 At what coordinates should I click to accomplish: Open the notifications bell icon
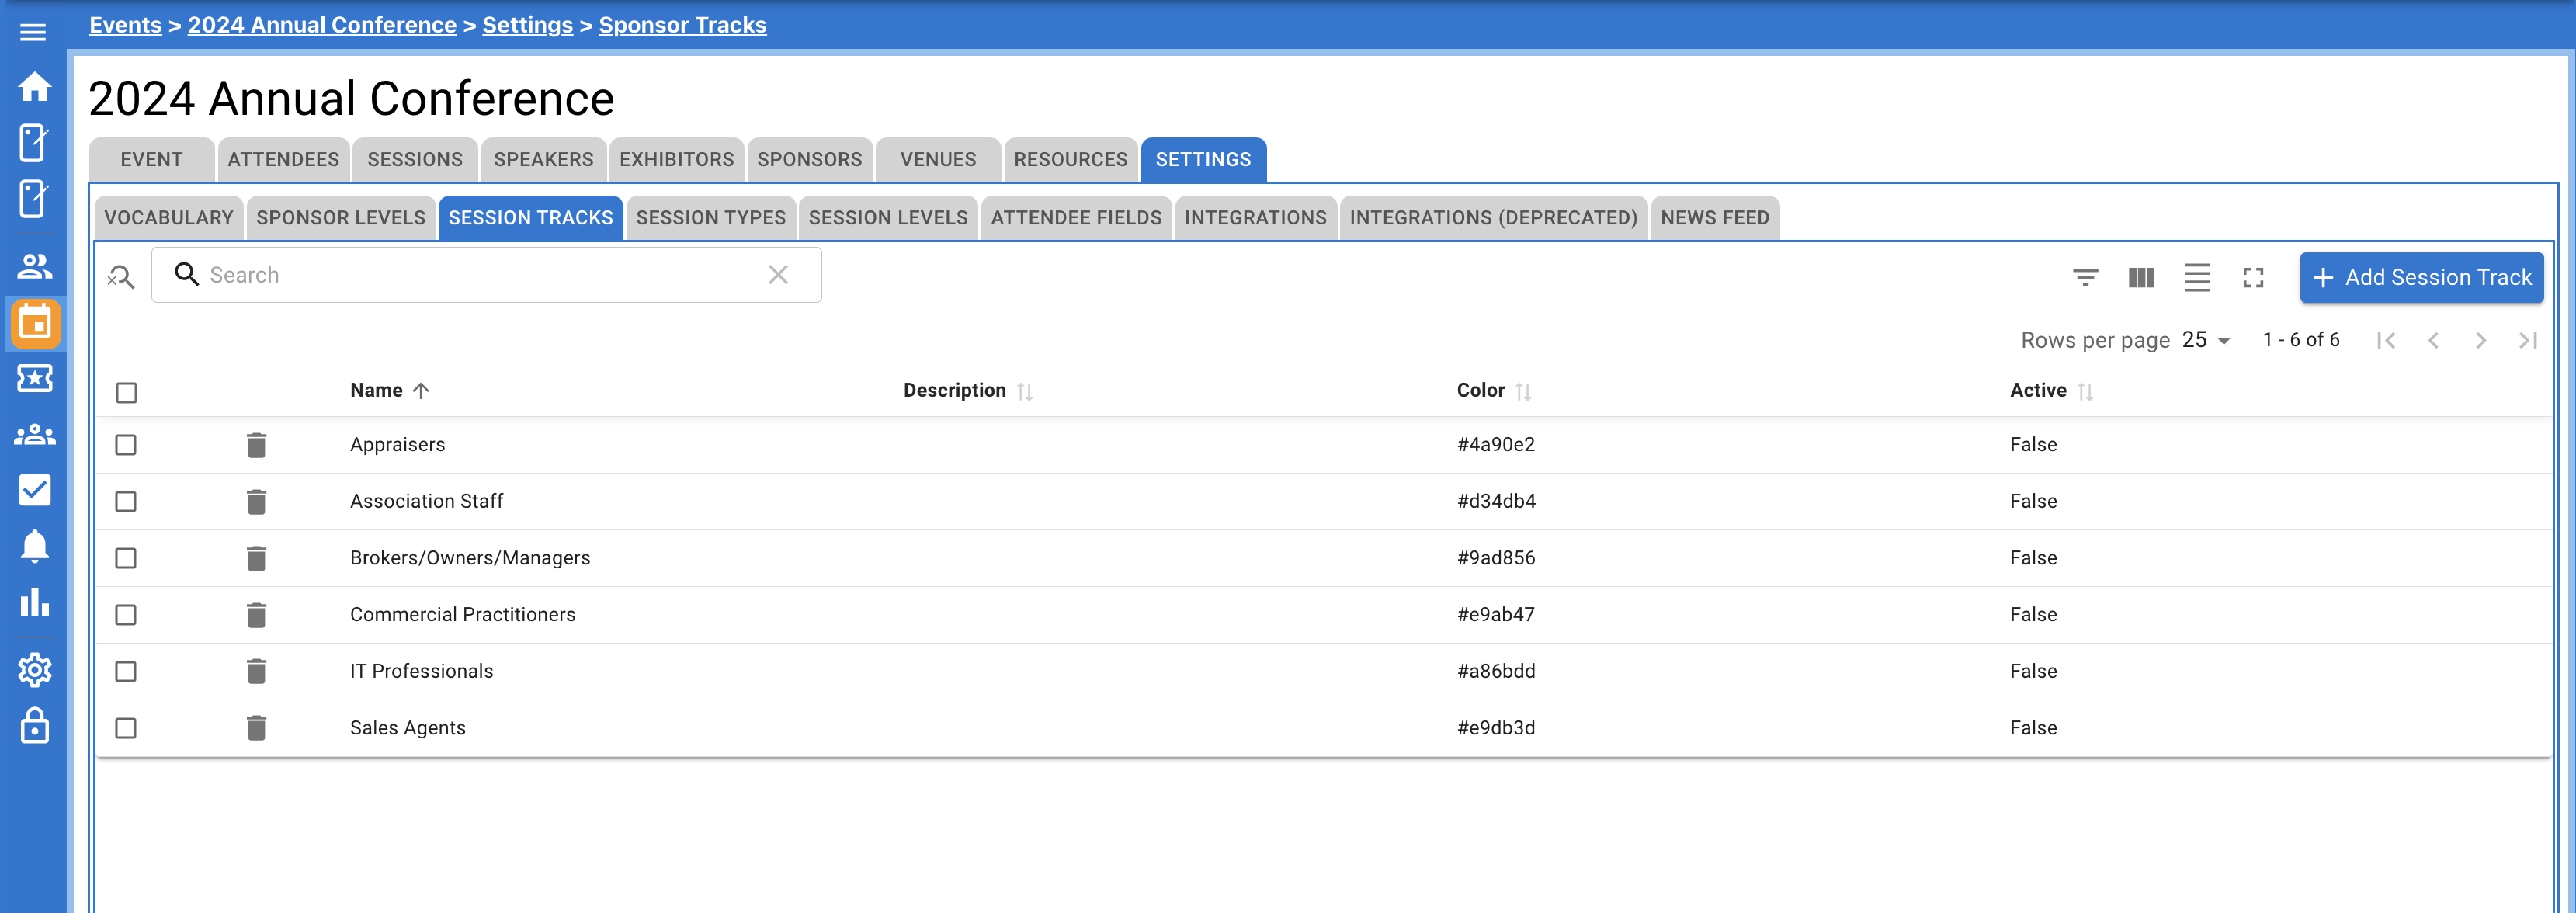click(x=33, y=545)
